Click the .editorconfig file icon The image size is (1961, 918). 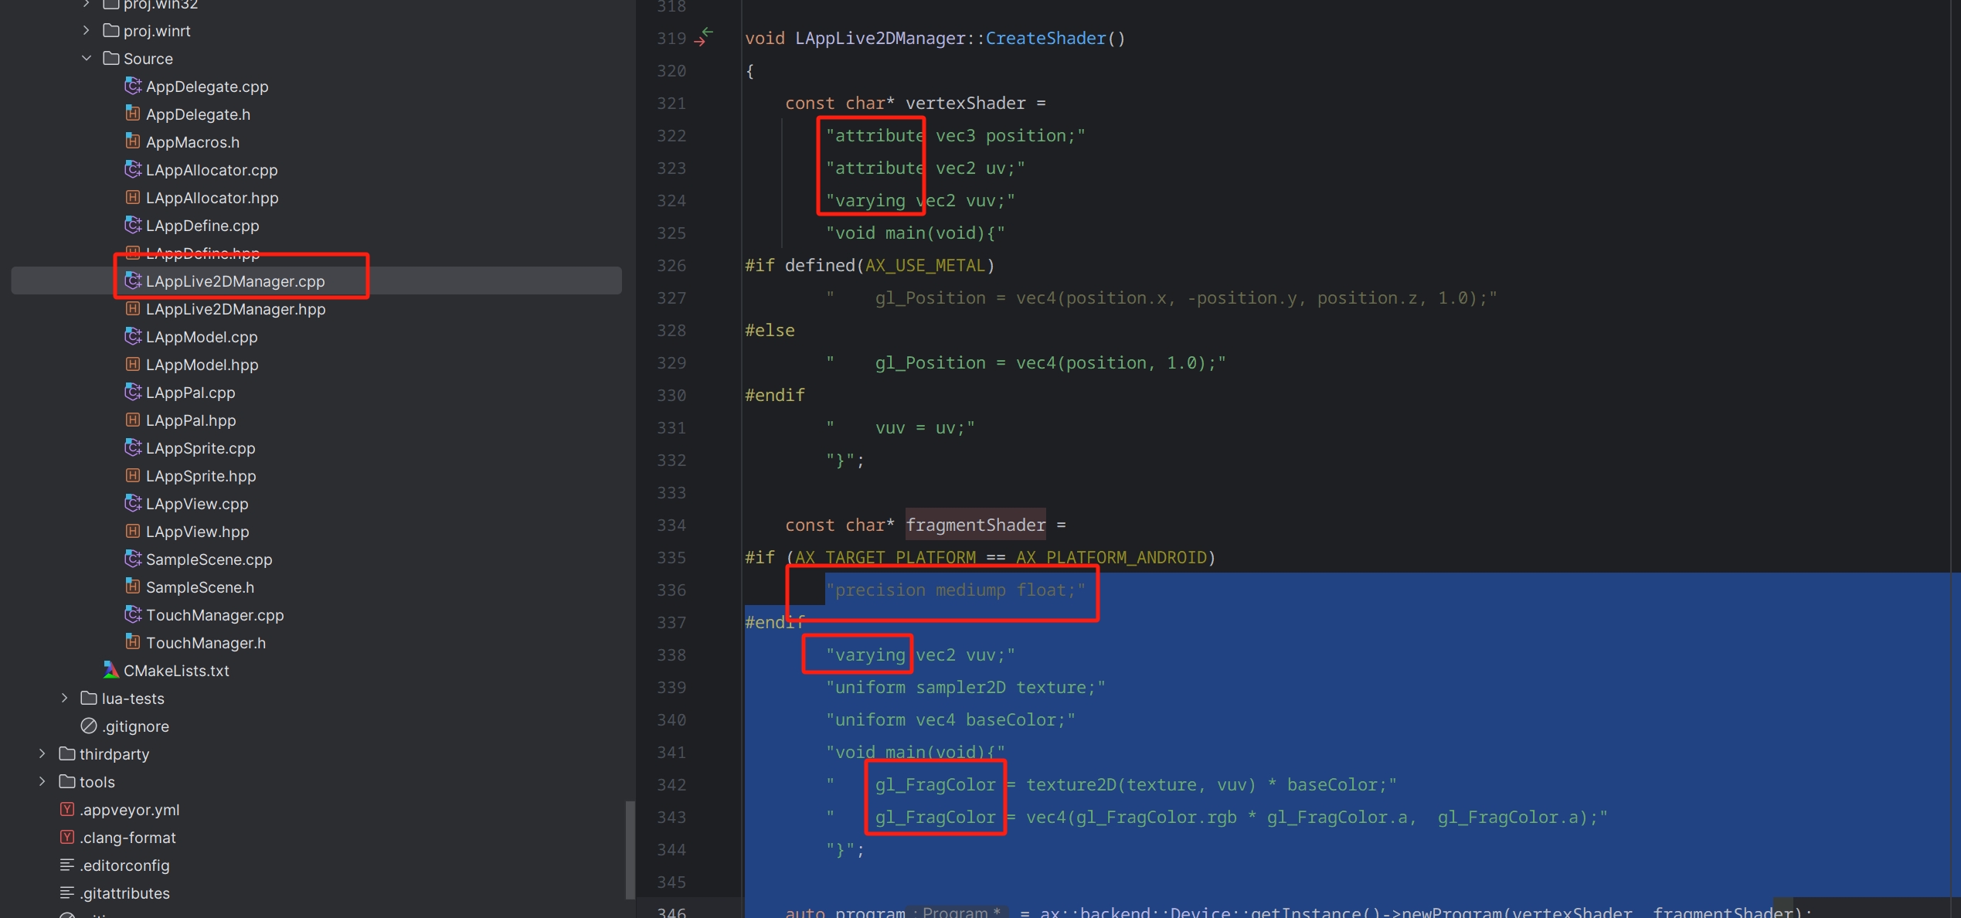(x=66, y=865)
